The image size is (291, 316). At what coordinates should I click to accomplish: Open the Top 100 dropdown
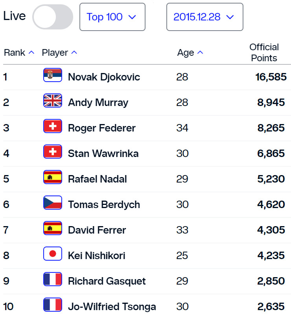(112, 17)
